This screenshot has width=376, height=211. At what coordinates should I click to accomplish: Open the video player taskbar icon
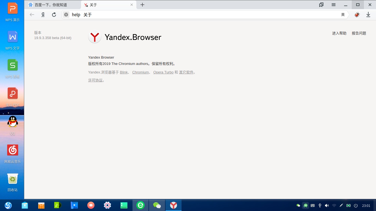pos(74,205)
